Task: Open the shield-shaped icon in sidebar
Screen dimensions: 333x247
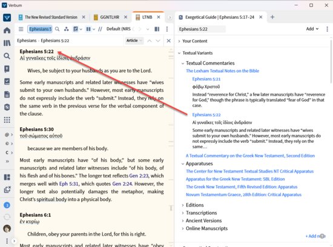Action: tap(7, 107)
